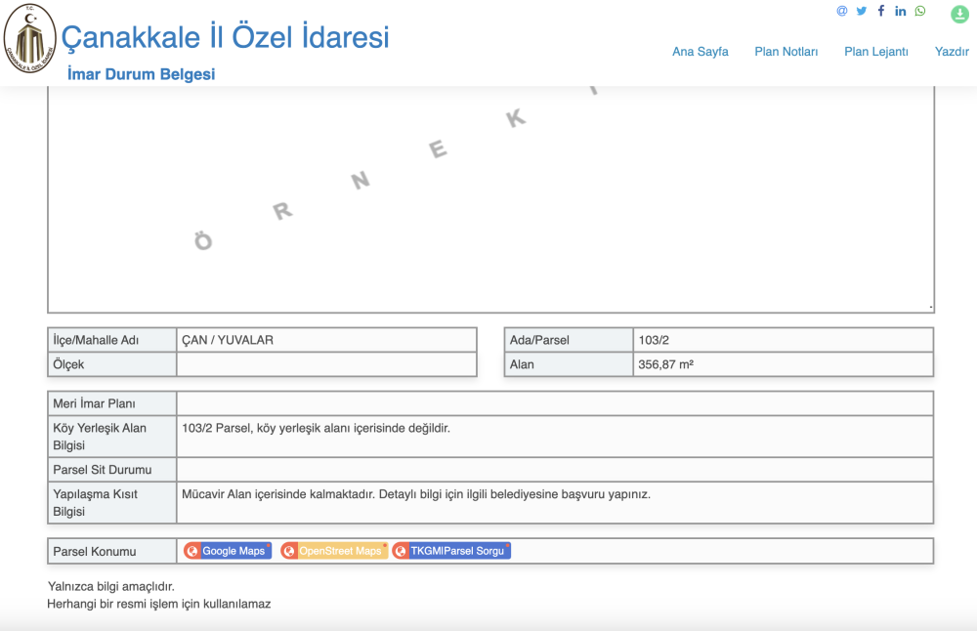Screen dimensions: 977x631
Task: Click the 'Yalnızca bilgi amaçlıdır.' notice
Action: [x=111, y=586]
